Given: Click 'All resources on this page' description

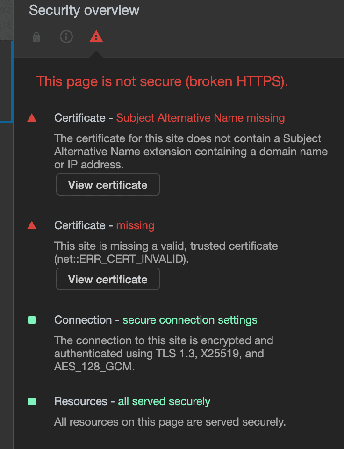Looking at the screenshot, I should click(x=170, y=422).
